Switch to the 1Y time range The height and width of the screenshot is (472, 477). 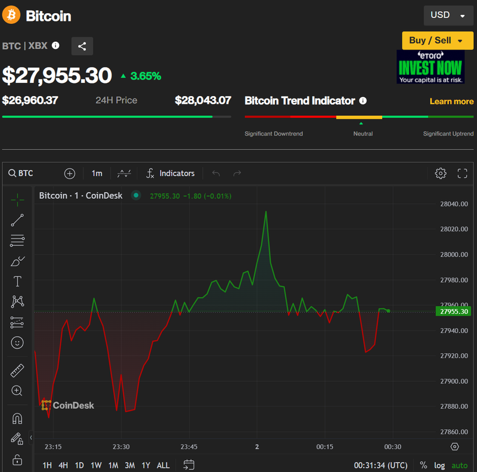tap(145, 465)
